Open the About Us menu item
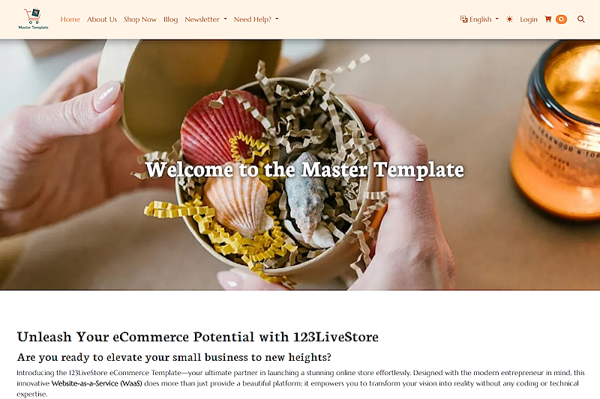 click(x=102, y=19)
